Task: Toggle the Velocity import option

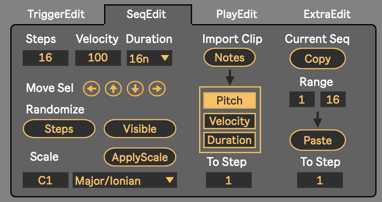Action: (x=230, y=121)
